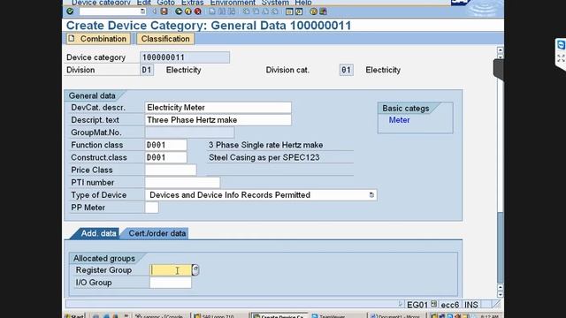Click the yellow Exit icon
The image size is (566, 318).
(188, 11)
